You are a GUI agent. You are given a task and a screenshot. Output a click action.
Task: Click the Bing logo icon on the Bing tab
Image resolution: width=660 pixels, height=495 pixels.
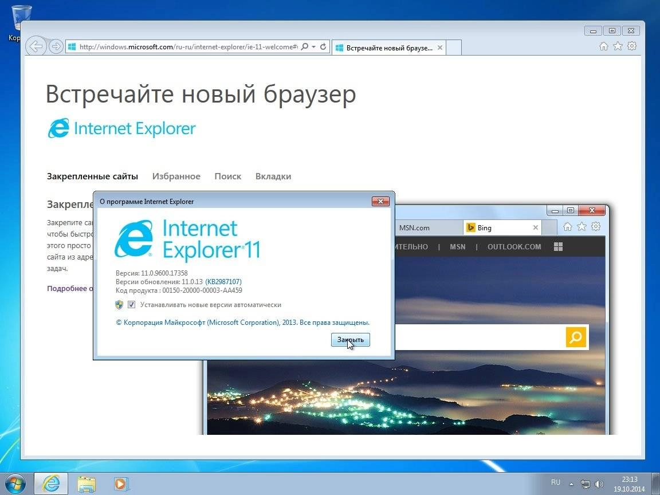470,227
